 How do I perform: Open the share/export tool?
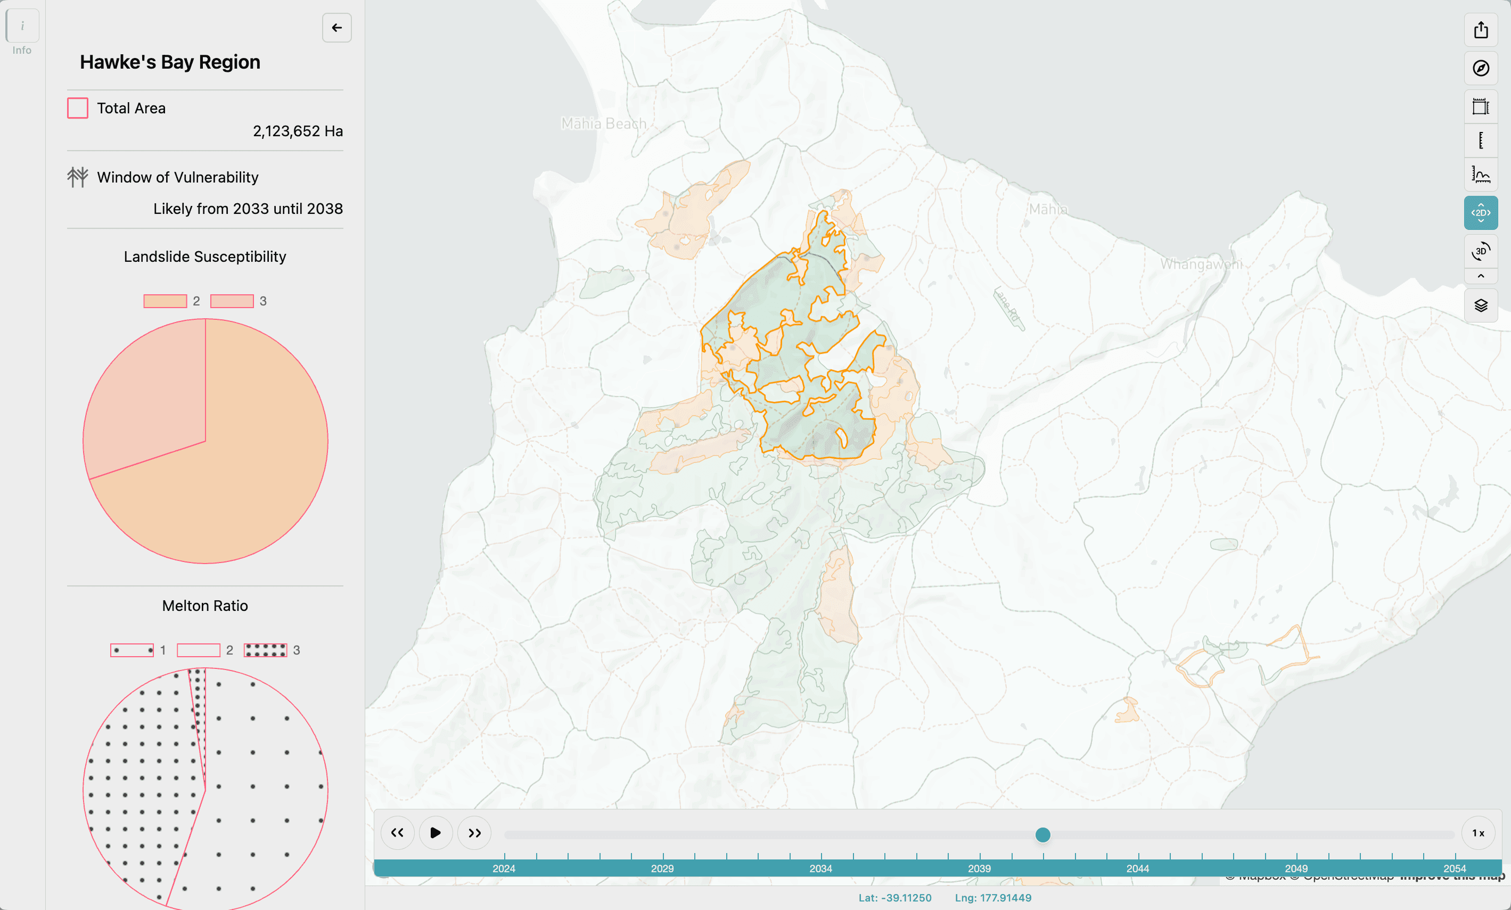1480,29
